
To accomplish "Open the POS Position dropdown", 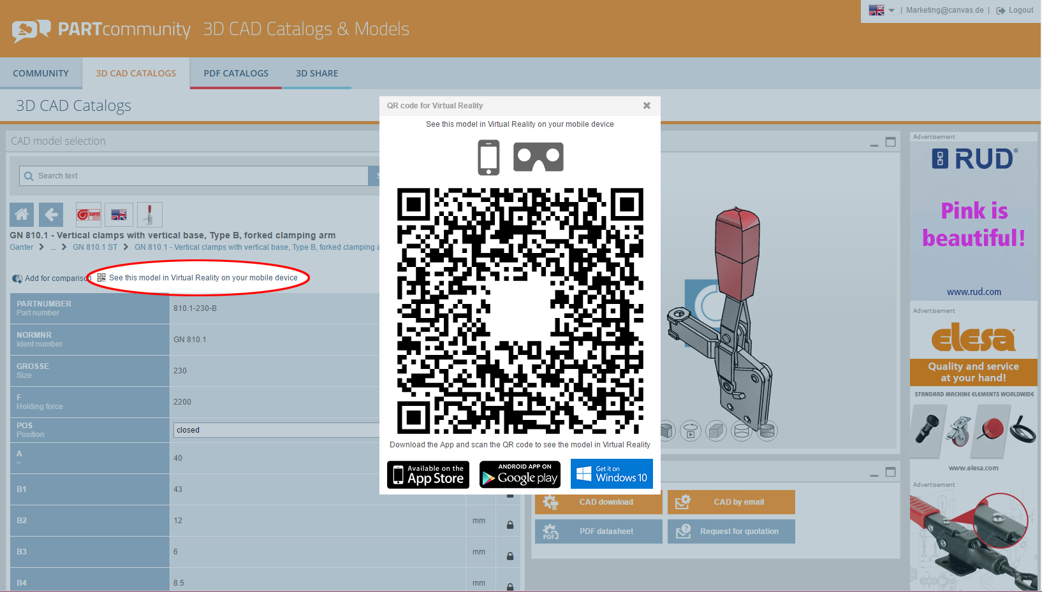I will [x=275, y=430].
